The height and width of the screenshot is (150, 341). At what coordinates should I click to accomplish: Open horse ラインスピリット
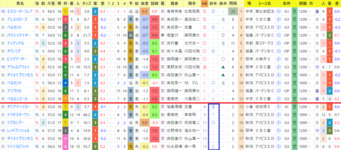[x=19, y=147]
